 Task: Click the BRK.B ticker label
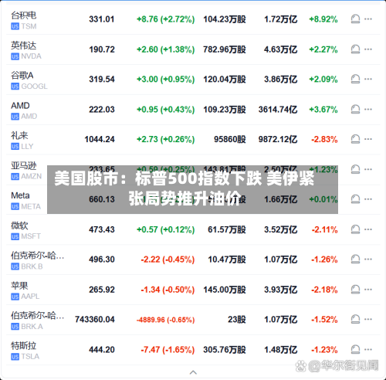tap(32, 266)
